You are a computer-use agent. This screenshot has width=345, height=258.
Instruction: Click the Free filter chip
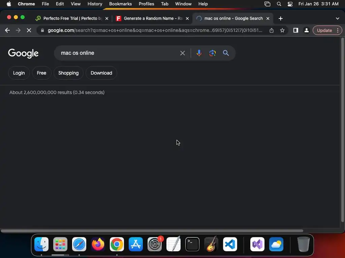coord(41,73)
